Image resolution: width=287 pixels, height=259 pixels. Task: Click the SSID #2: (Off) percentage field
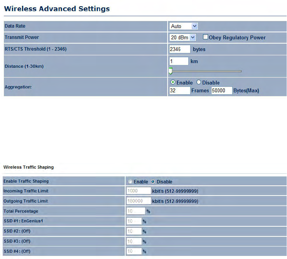tap(134, 231)
